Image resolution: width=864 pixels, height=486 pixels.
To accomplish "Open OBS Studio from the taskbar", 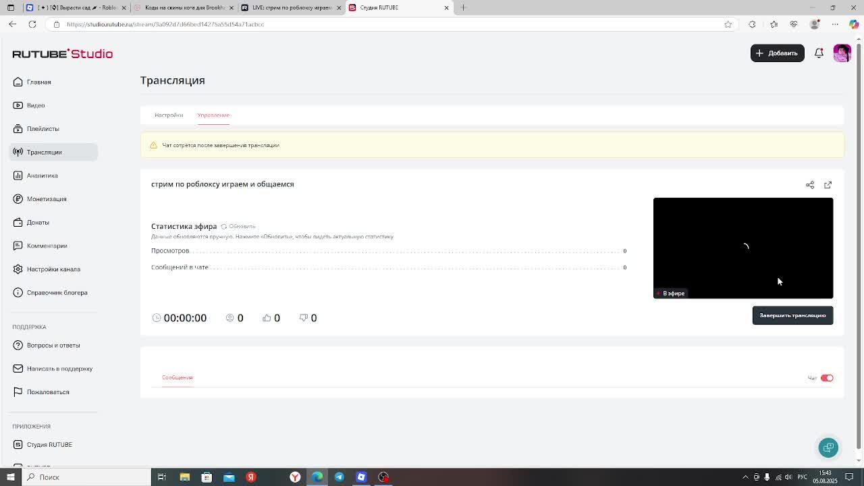I will 383,477.
